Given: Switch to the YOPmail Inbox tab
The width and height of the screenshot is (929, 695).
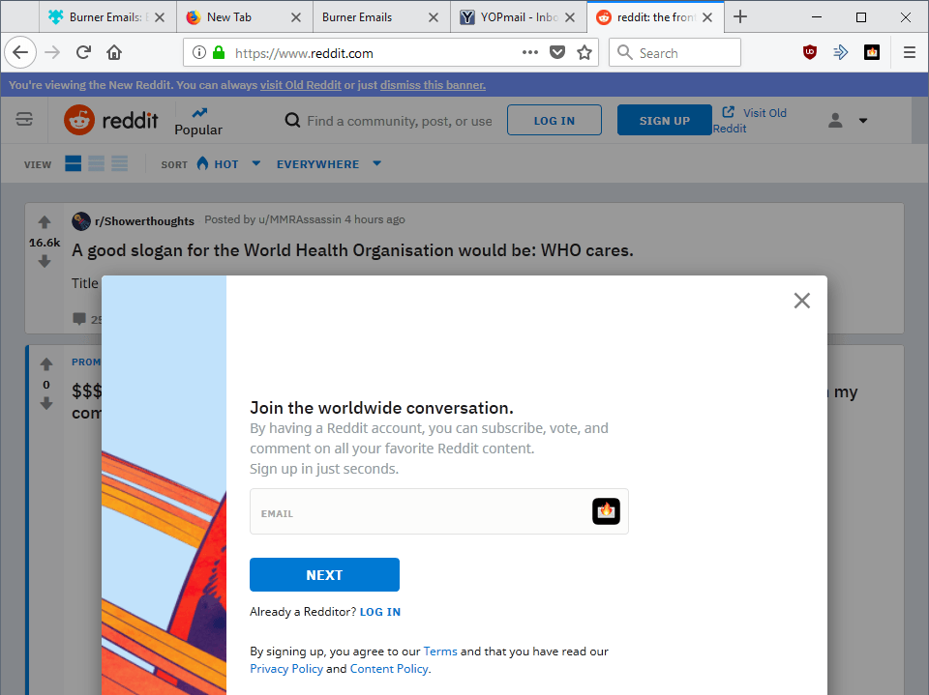Looking at the screenshot, I should [x=519, y=17].
